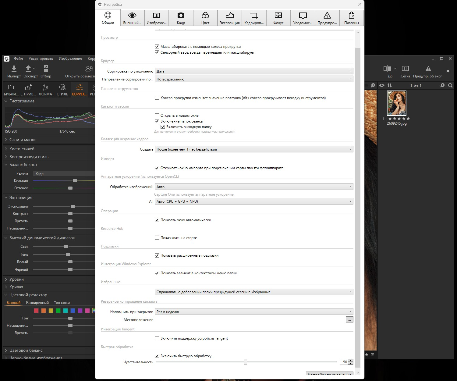Open the Кадрирование crop settings tab

pyautogui.click(x=254, y=18)
